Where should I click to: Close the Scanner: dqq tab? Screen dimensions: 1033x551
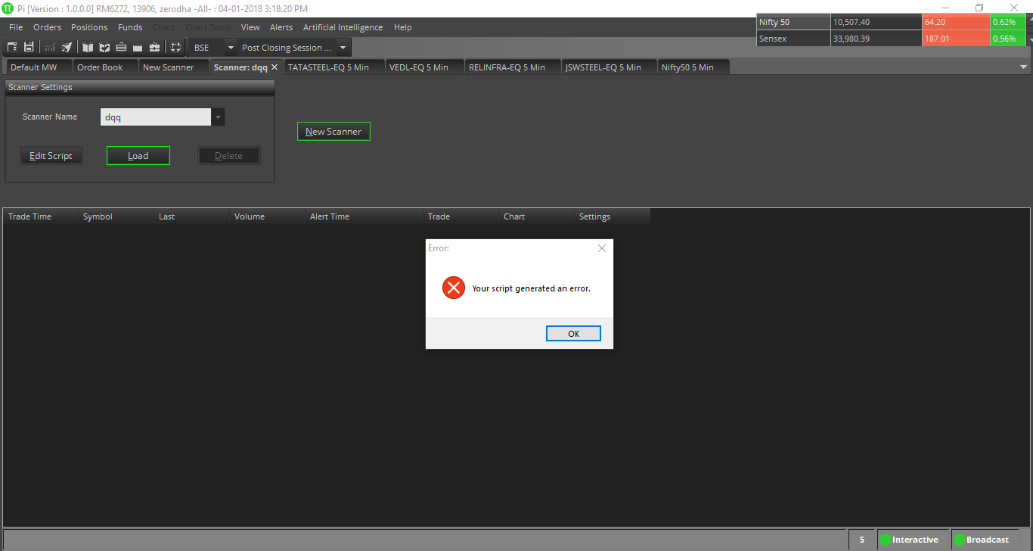point(275,67)
